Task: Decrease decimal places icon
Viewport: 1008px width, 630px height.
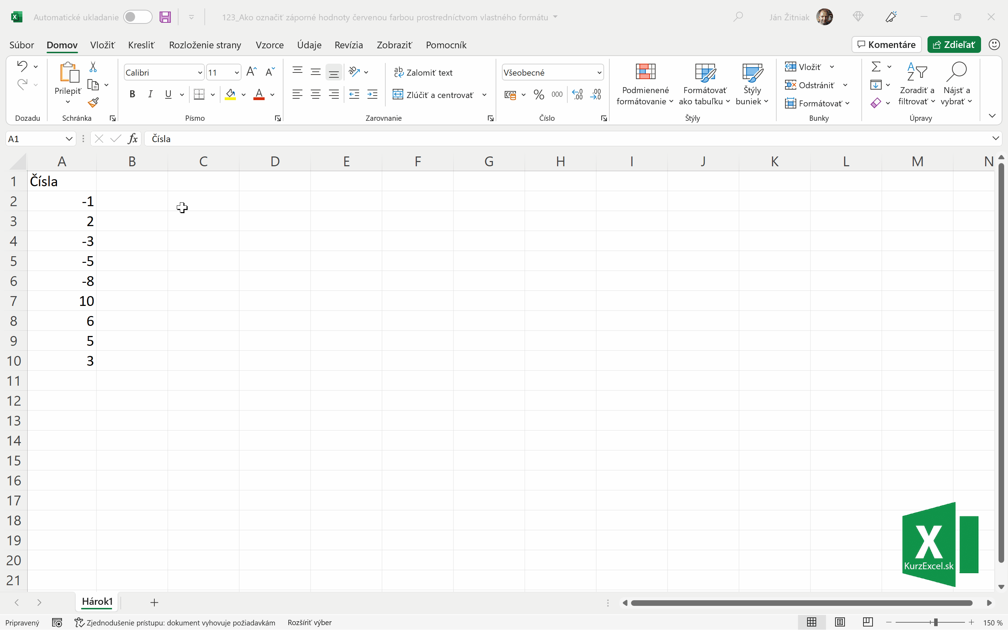Action: coord(596,94)
